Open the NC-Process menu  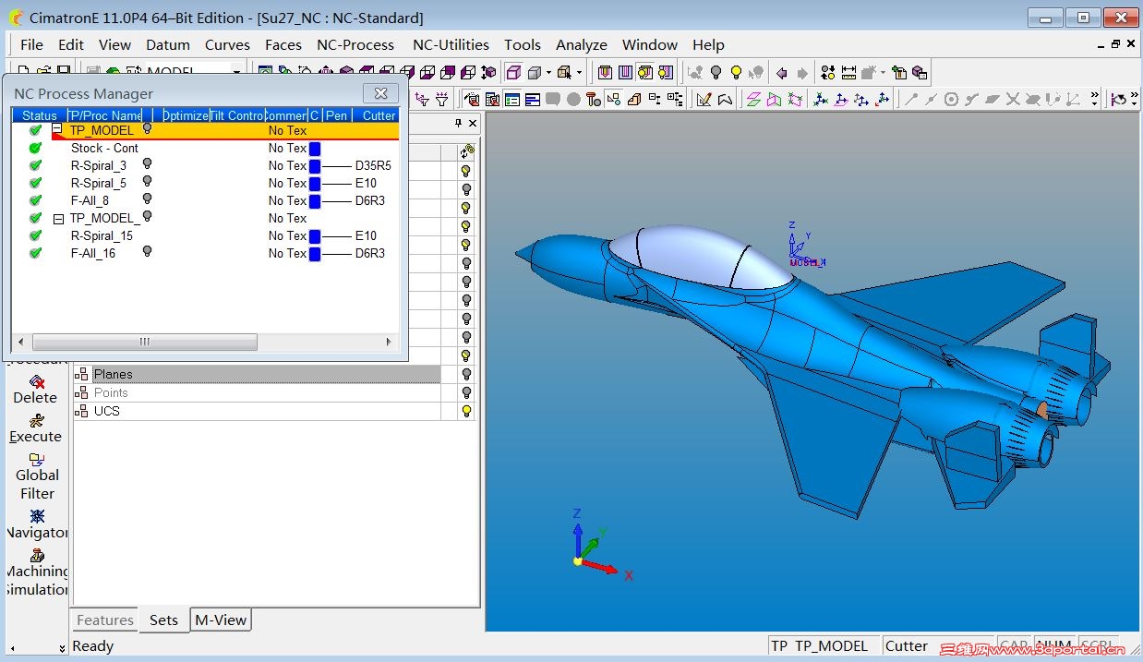(355, 44)
